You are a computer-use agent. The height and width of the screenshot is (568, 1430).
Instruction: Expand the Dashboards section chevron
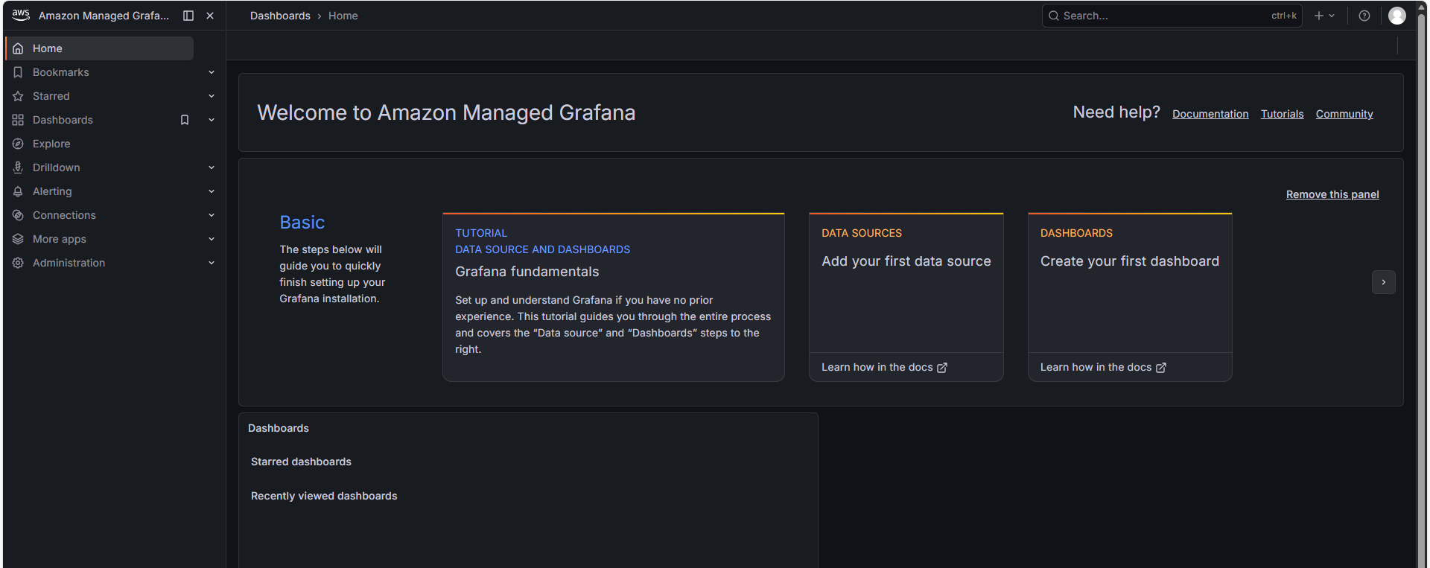click(x=212, y=120)
